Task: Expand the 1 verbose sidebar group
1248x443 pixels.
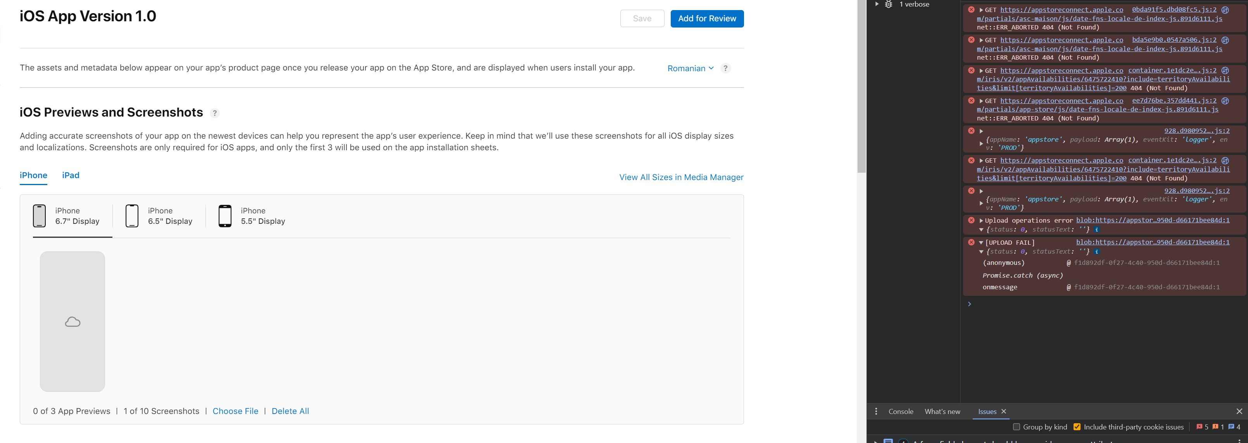Action: (877, 4)
